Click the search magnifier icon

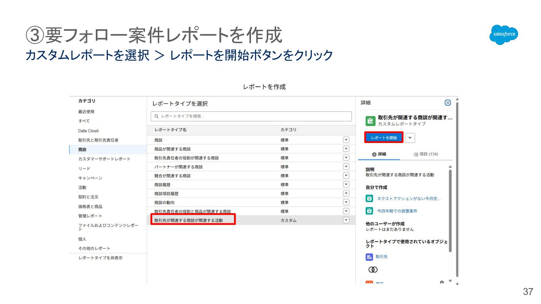157,116
